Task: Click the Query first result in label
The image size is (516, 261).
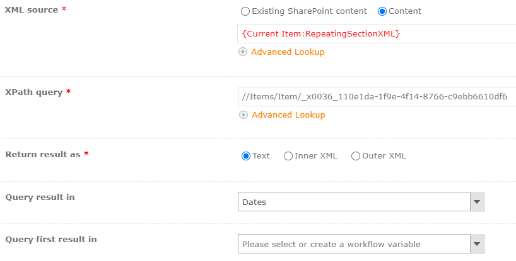Action: (50, 239)
